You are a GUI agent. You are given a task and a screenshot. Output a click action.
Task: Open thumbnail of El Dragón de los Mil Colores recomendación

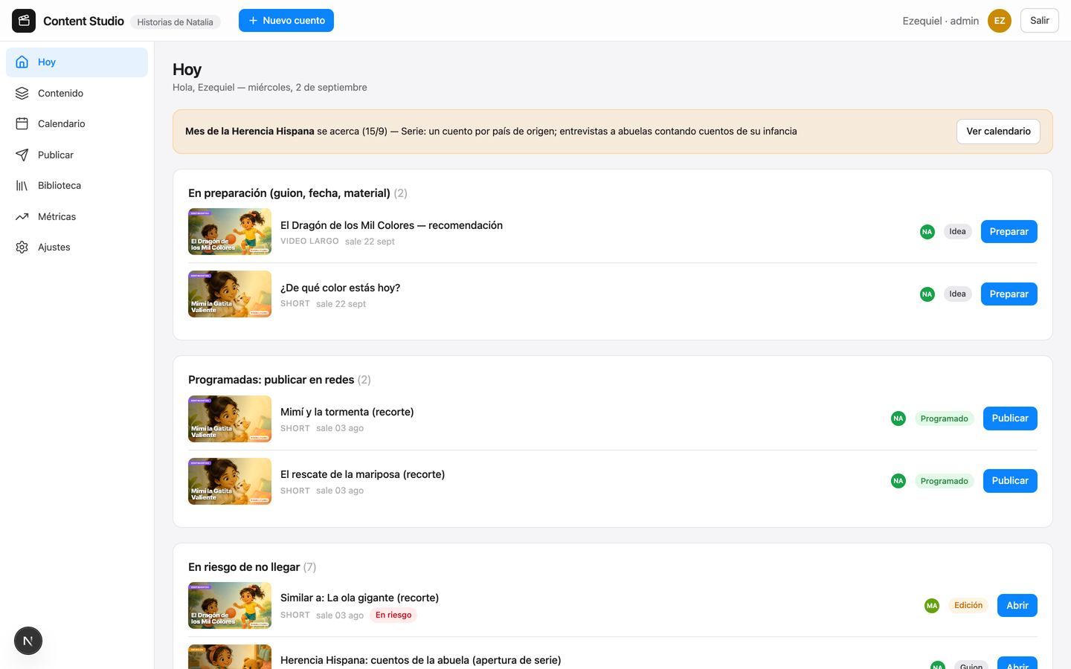(x=230, y=232)
